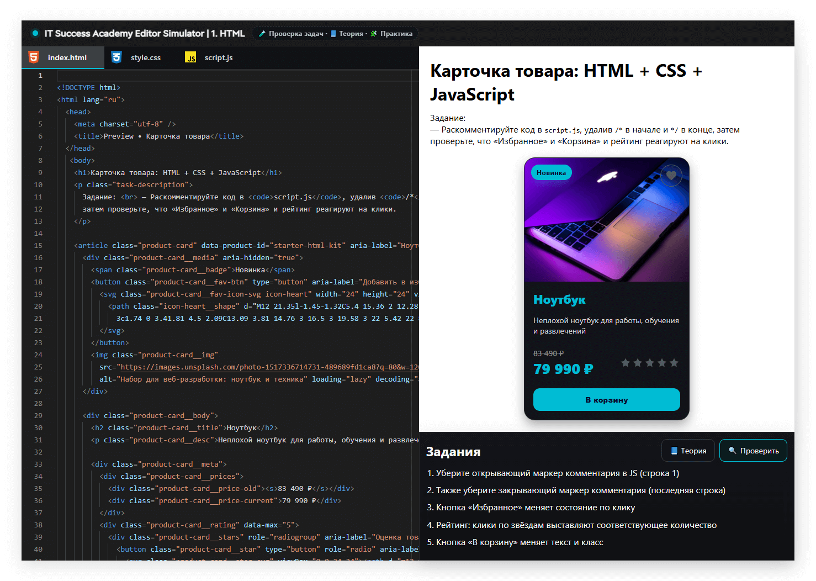
Task: Click line number 15 in the editor gutter
Action: [x=38, y=246]
